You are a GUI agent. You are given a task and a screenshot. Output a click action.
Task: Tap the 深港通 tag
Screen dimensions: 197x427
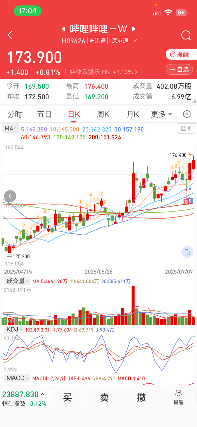pos(120,41)
